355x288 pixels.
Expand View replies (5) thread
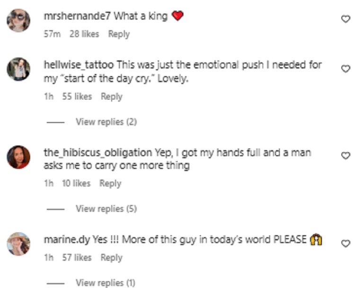point(106,209)
